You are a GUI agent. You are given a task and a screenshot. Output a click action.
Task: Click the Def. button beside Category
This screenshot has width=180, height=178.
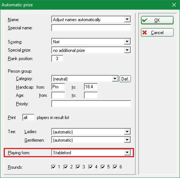click(125, 79)
